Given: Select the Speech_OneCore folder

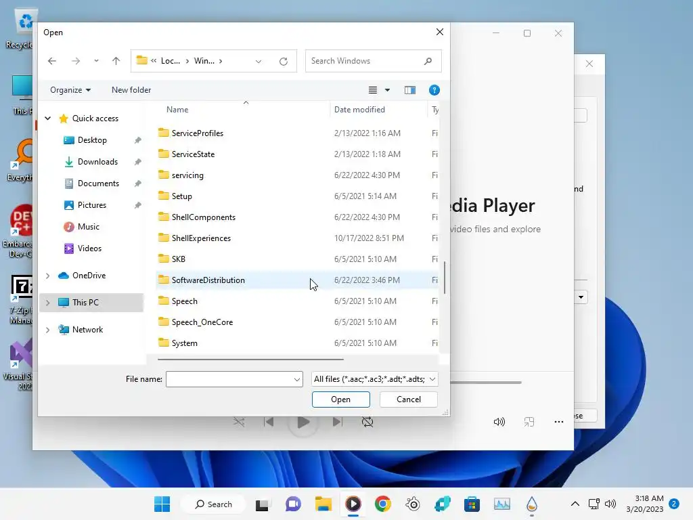Looking at the screenshot, I should point(202,322).
